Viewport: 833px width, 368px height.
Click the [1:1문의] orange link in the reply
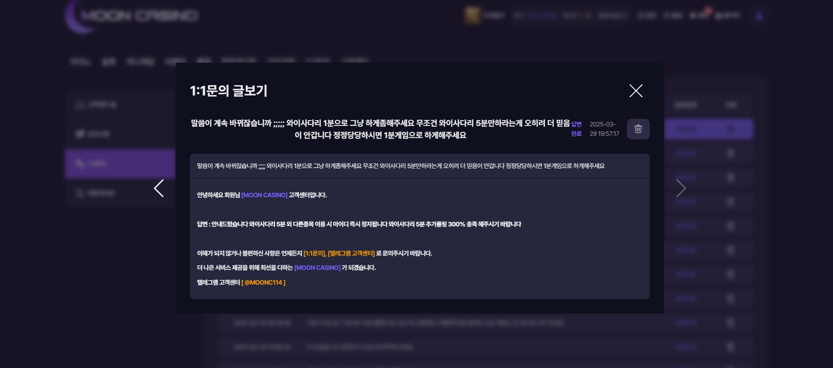point(315,253)
